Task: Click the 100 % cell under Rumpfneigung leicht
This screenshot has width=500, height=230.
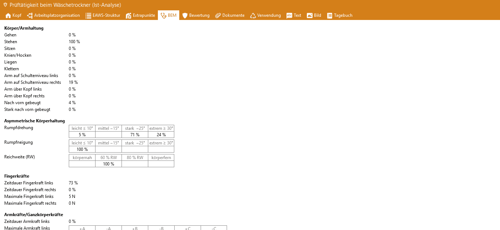Action: 82,149
